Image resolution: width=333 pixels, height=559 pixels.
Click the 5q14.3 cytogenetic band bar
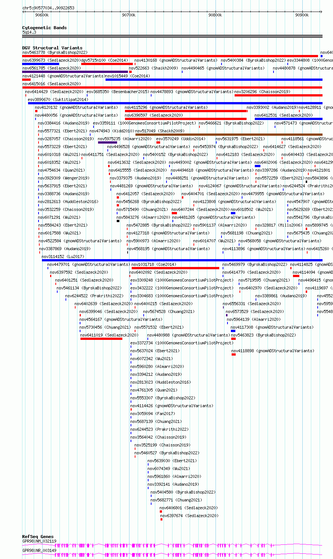point(172,36)
